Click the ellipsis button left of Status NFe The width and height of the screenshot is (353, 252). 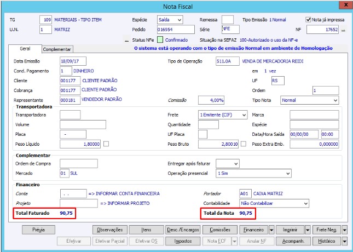pyautogui.click(x=127, y=40)
